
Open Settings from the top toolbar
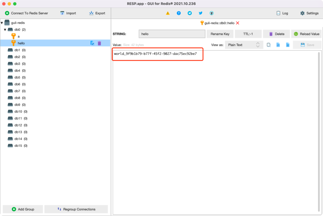pos(309,13)
